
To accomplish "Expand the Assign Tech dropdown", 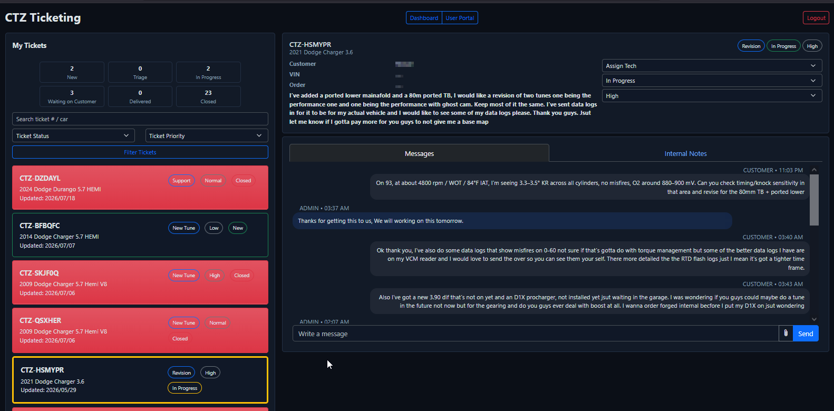I will [x=712, y=66].
